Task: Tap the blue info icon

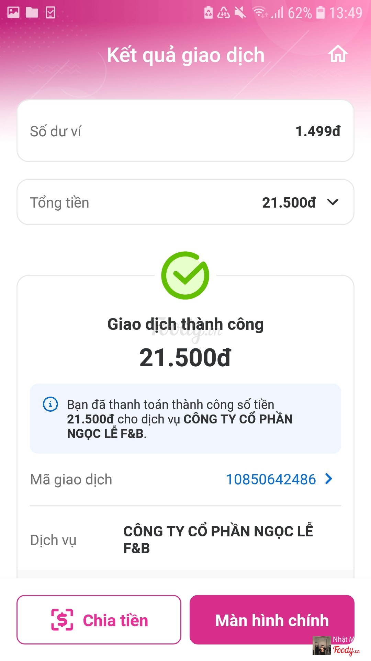Action: 50,404
